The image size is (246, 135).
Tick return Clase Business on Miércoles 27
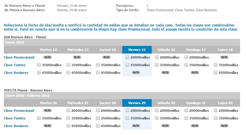[68, 126]
